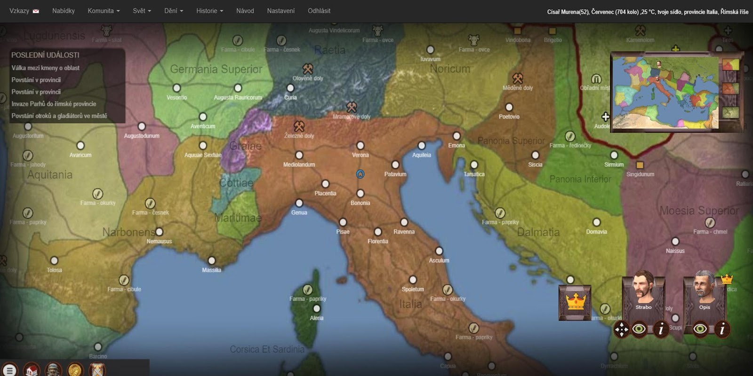Open the Nastavení menu item
The width and height of the screenshot is (753, 376).
pos(281,11)
